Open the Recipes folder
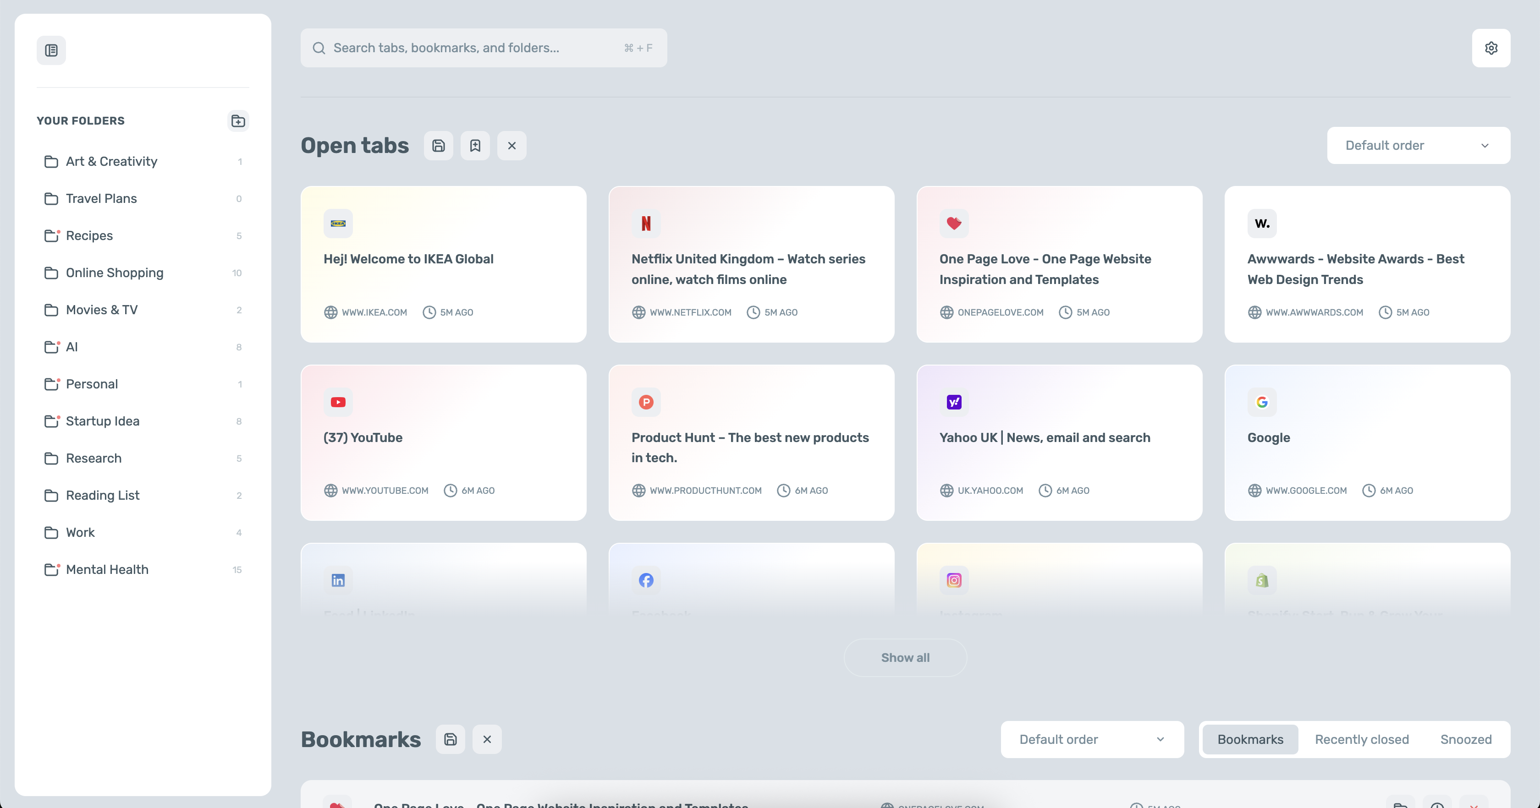Viewport: 1540px width, 808px height. click(x=143, y=235)
